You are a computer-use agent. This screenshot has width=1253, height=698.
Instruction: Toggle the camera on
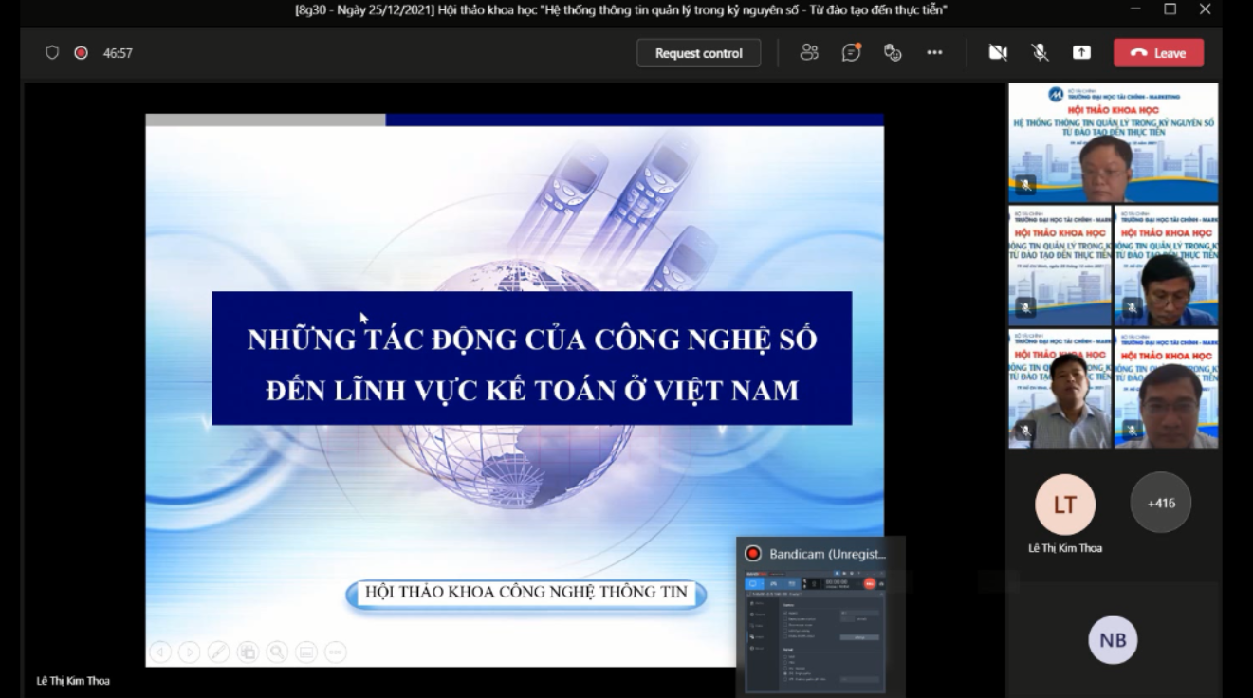[998, 53]
